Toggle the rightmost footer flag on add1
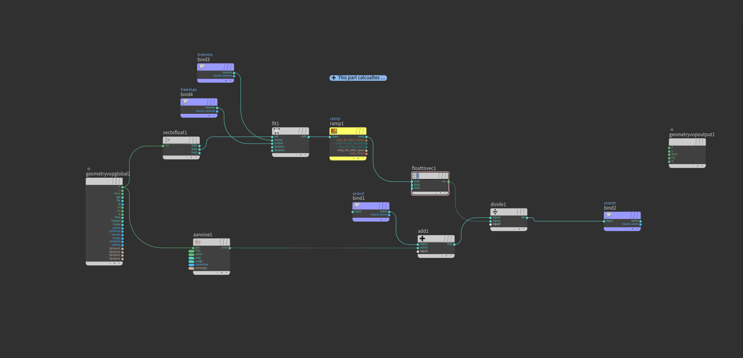Screen dimensions: 743x358 click(451, 256)
